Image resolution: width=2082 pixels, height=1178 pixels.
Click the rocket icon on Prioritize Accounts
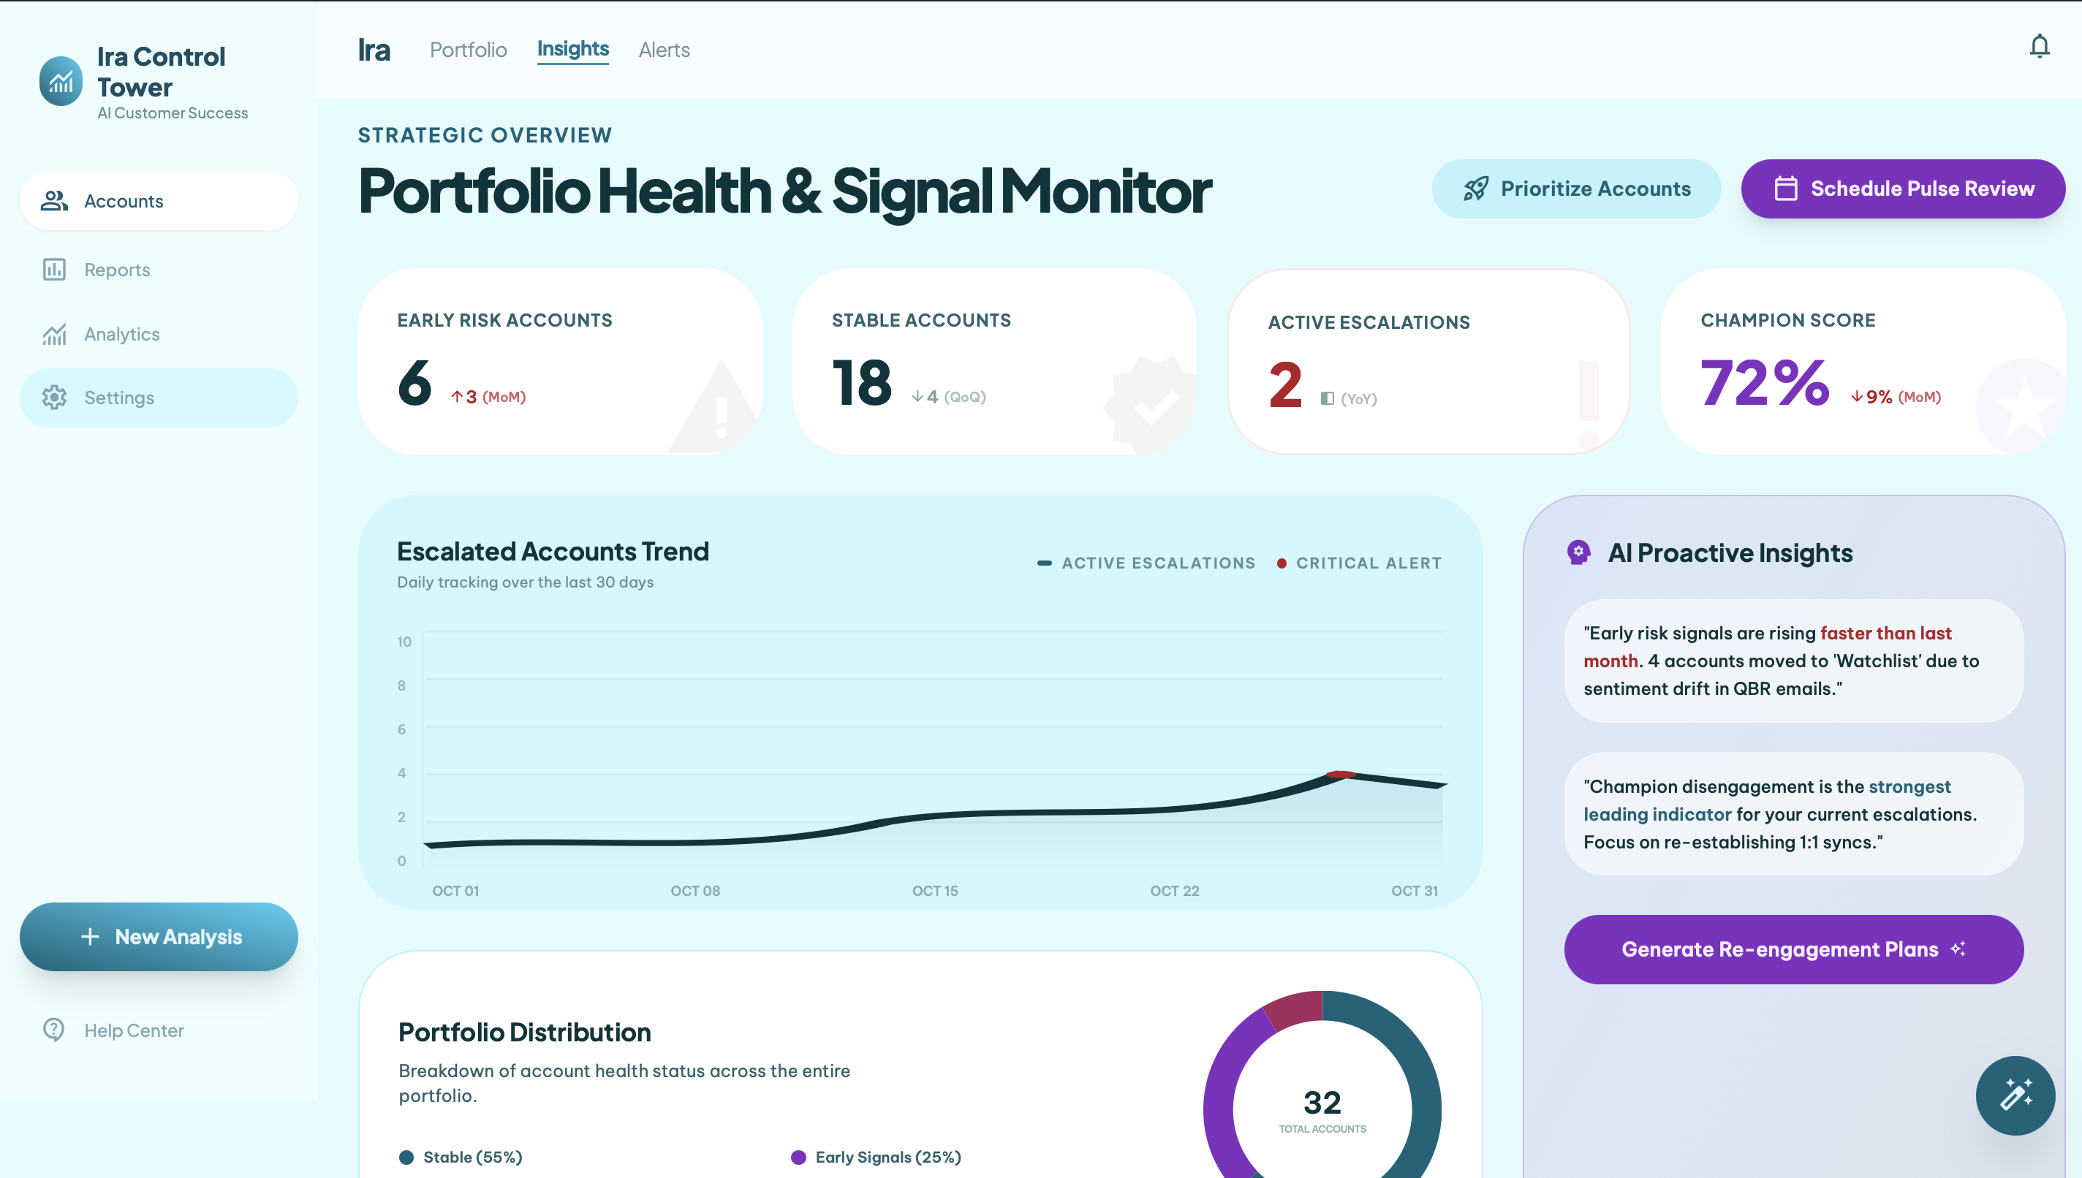pos(1476,189)
